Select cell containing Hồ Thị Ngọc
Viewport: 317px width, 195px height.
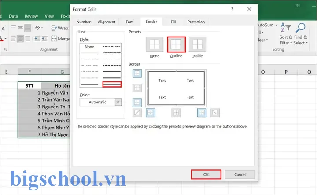point(55,135)
